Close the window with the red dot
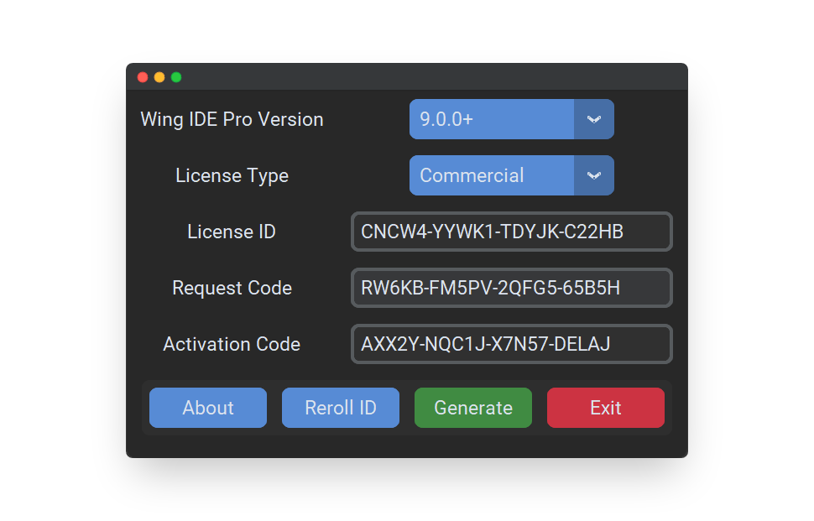The width and height of the screenshot is (814, 521). click(143, 77)
